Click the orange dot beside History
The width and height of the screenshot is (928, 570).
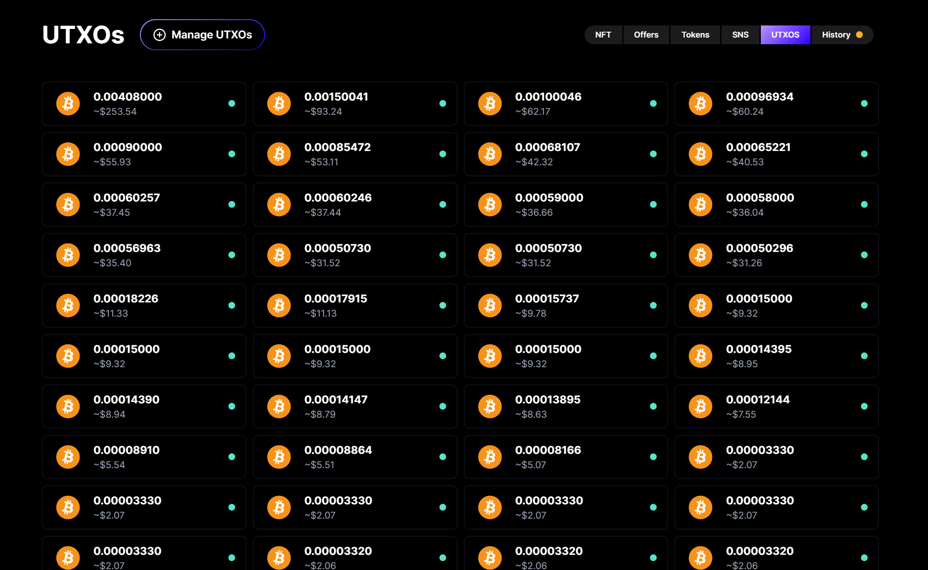point(859,35)
